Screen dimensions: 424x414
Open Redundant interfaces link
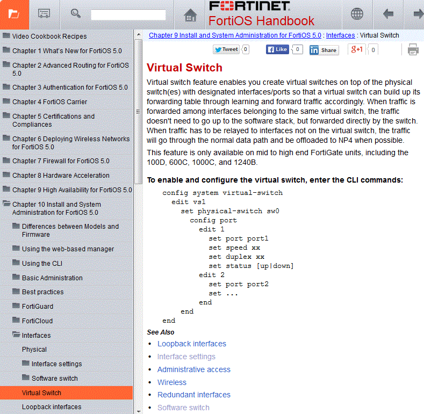pyautogui.click(x=194, y=395)
